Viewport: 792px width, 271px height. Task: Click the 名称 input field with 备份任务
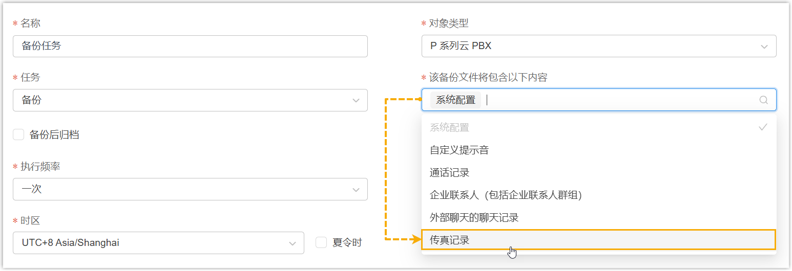tap(190, 46)
